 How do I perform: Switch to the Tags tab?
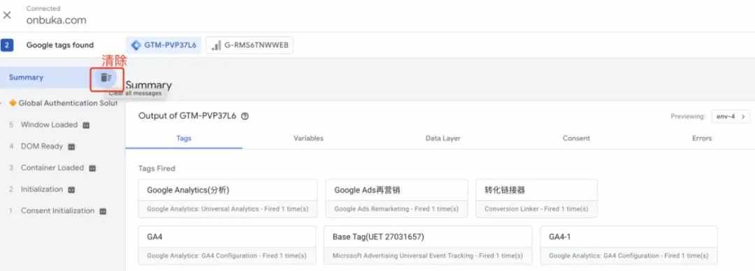pyautogui.click(x=184, y=138)
